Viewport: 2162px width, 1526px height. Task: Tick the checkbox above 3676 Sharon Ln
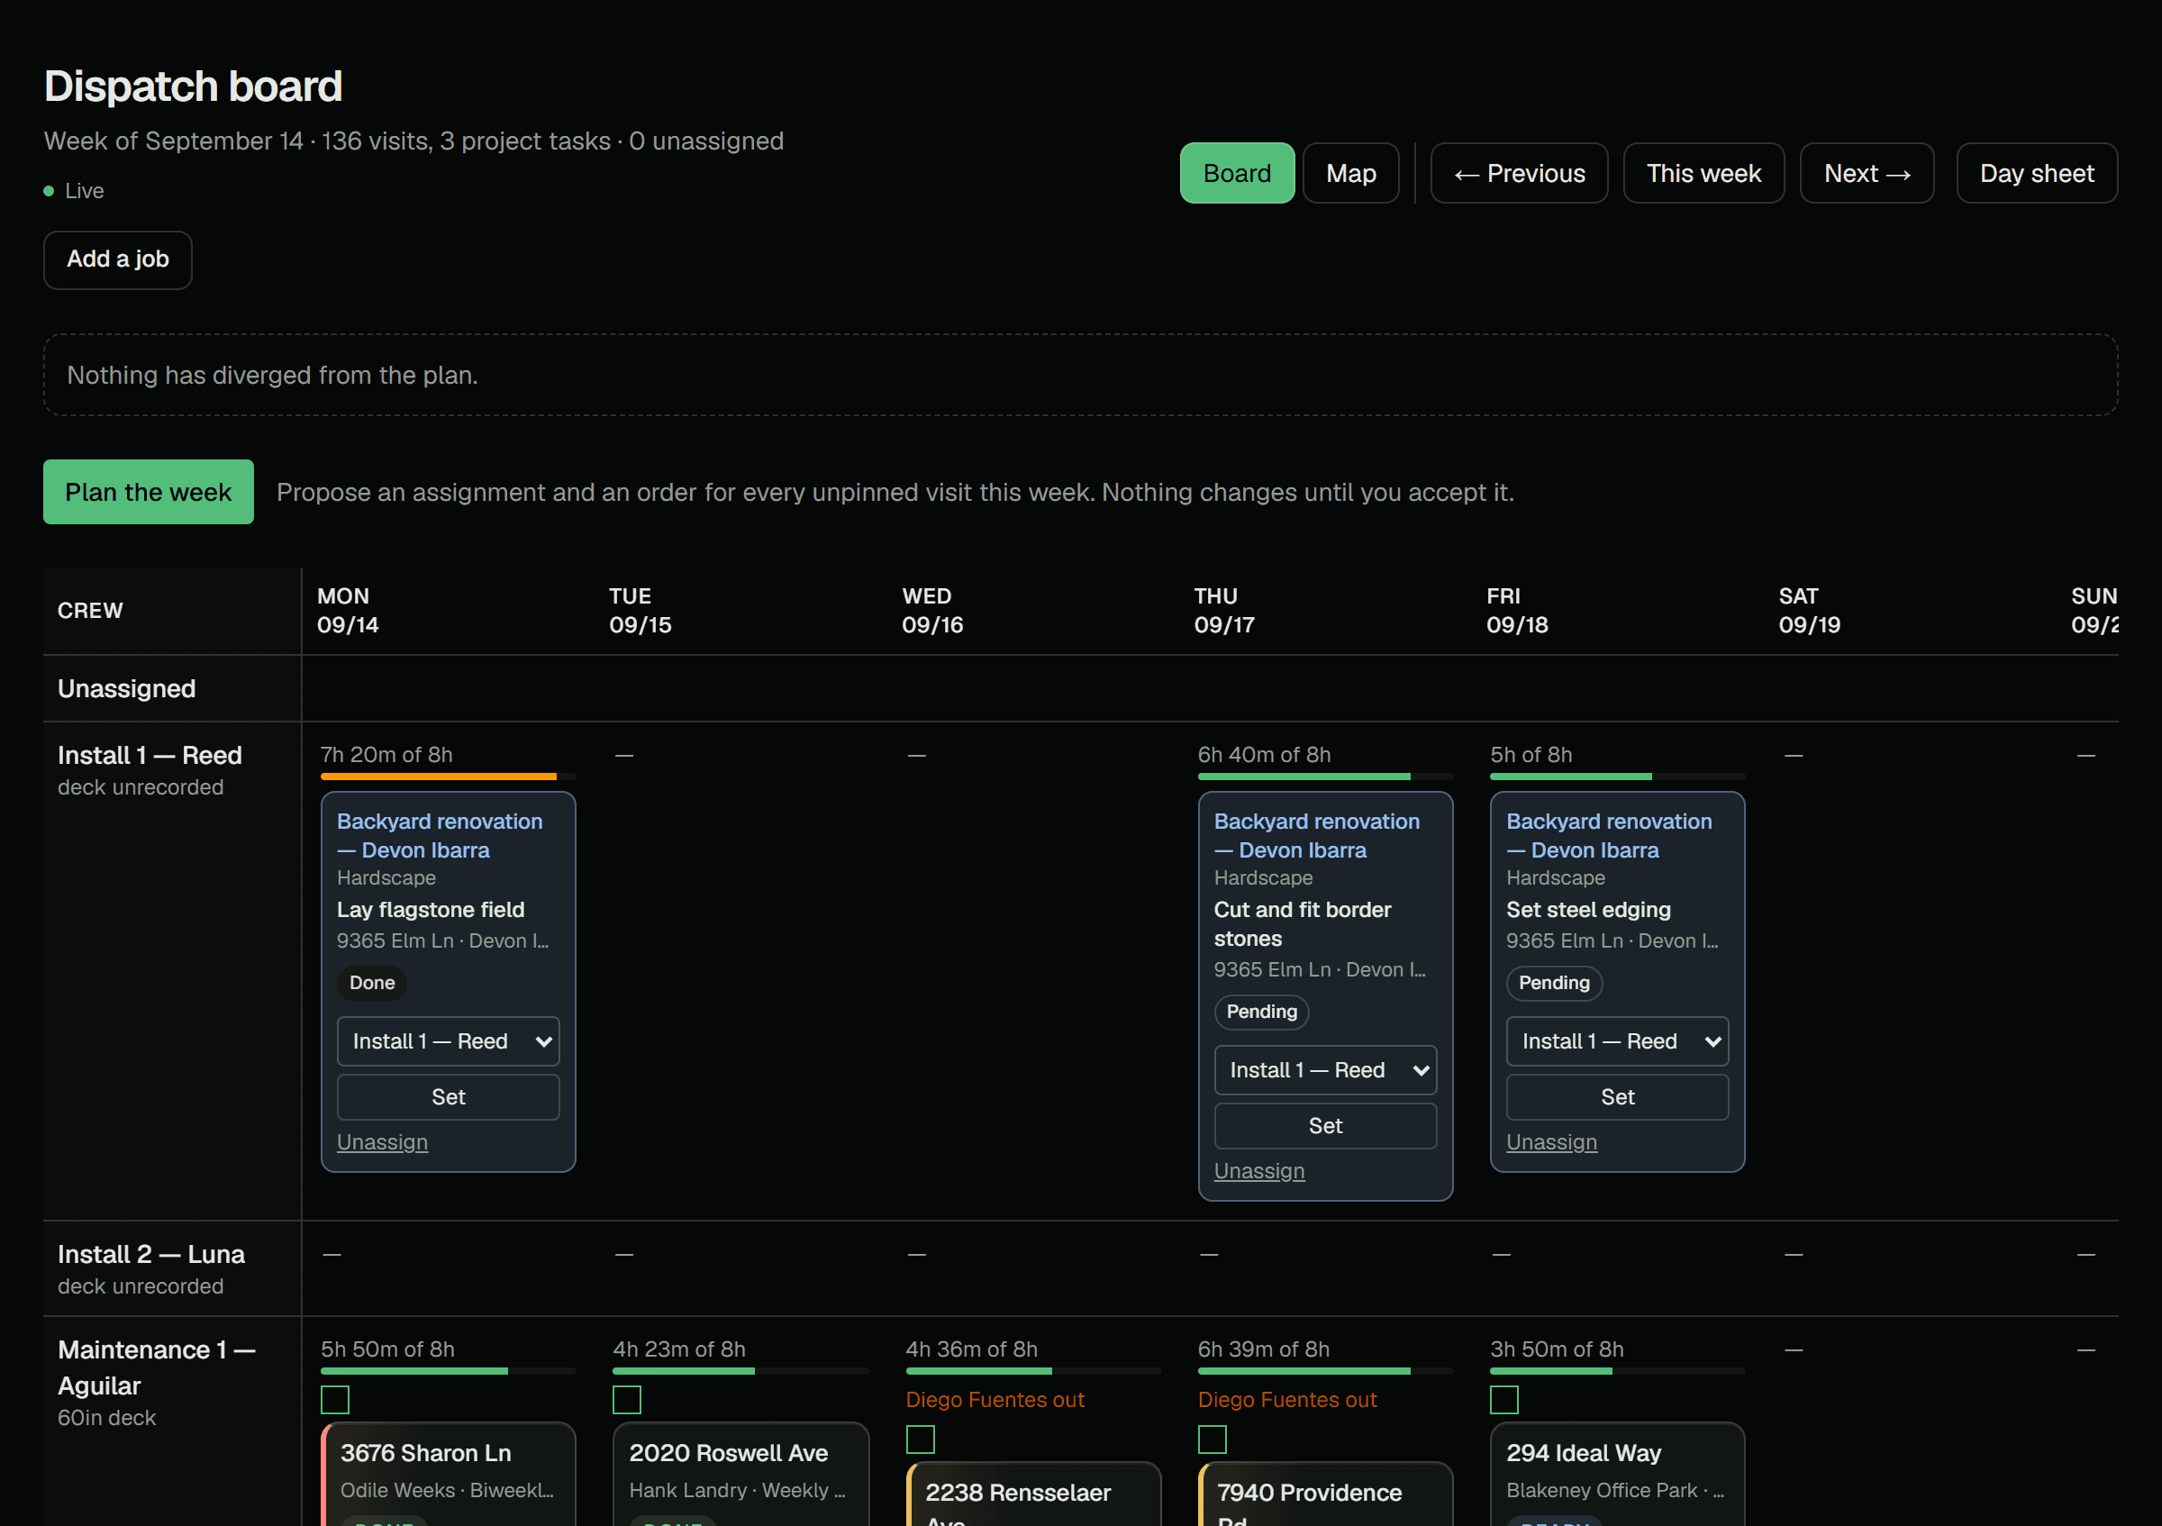[x=335, y=1400]
